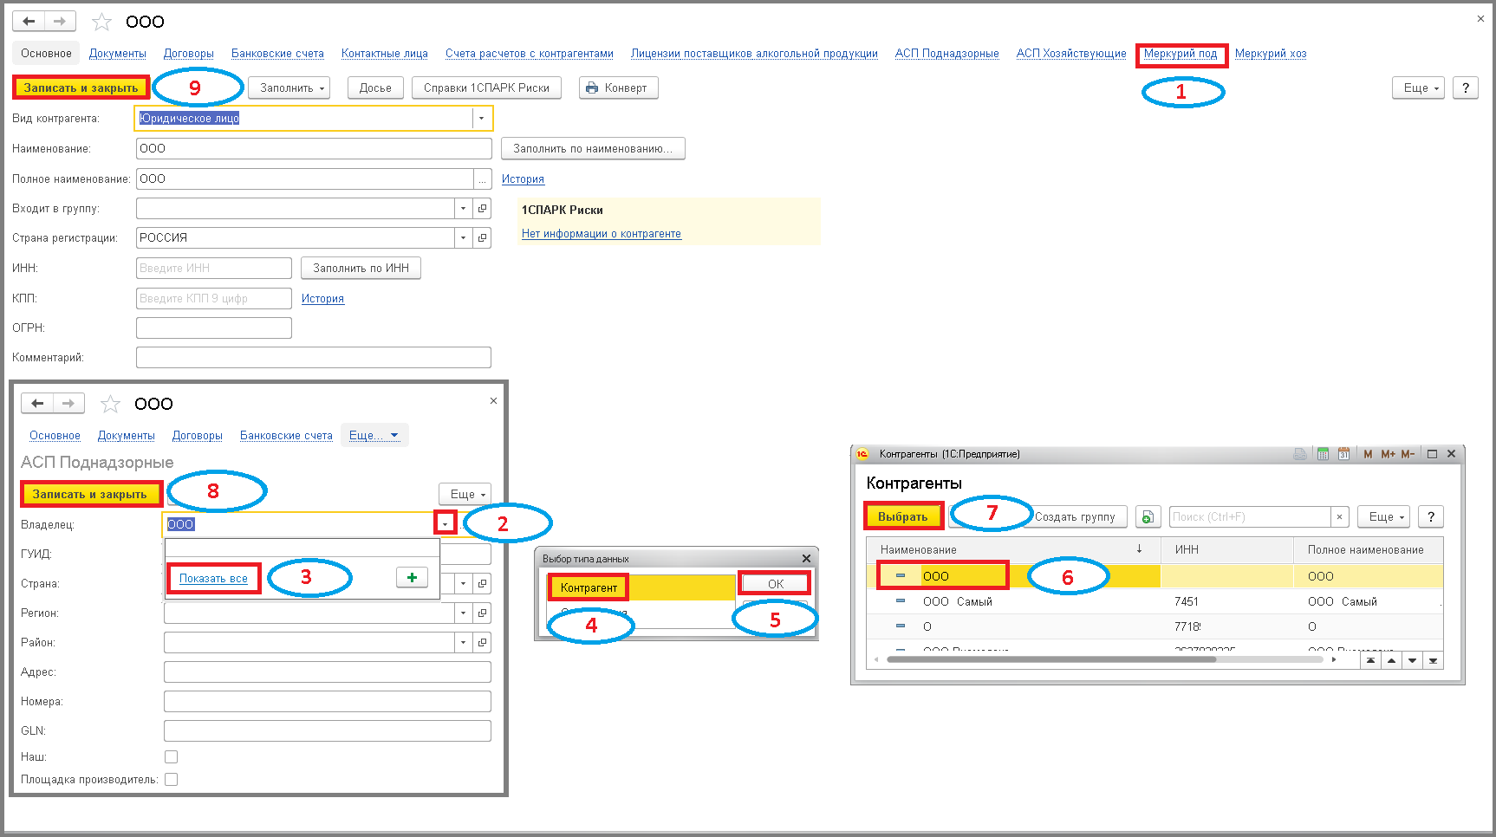Expand the Страна регистрации dropdown list
The width and height of the screenshot is (1496, 837).
point(463,237)
